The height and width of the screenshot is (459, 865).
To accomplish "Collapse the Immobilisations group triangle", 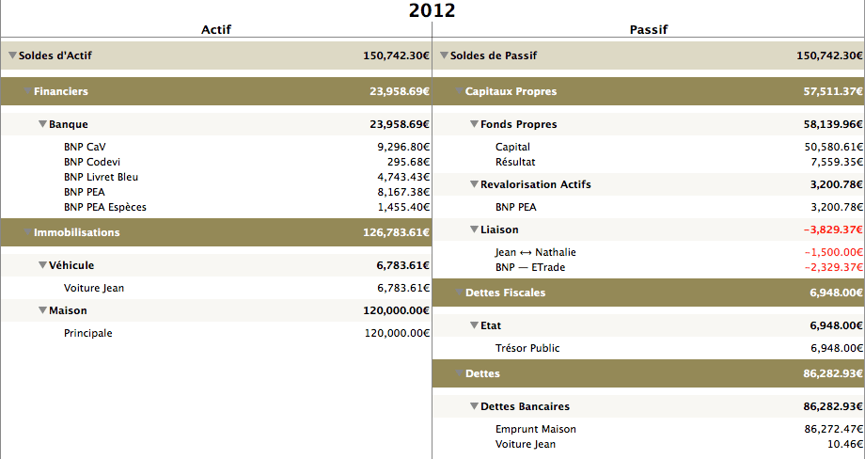I will [x=27, y=232].
